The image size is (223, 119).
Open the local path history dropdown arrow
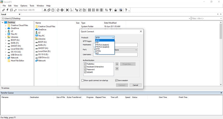[190, 18]
